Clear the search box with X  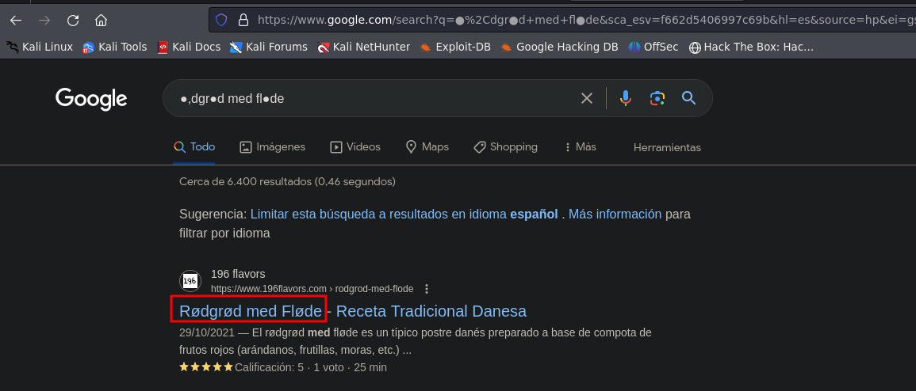point(587,98)
